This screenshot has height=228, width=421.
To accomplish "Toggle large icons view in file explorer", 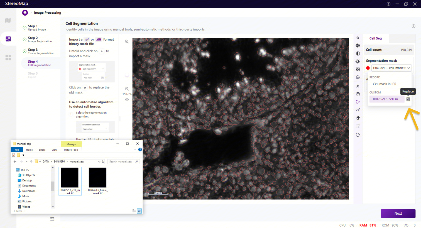I will pos(139,211).
